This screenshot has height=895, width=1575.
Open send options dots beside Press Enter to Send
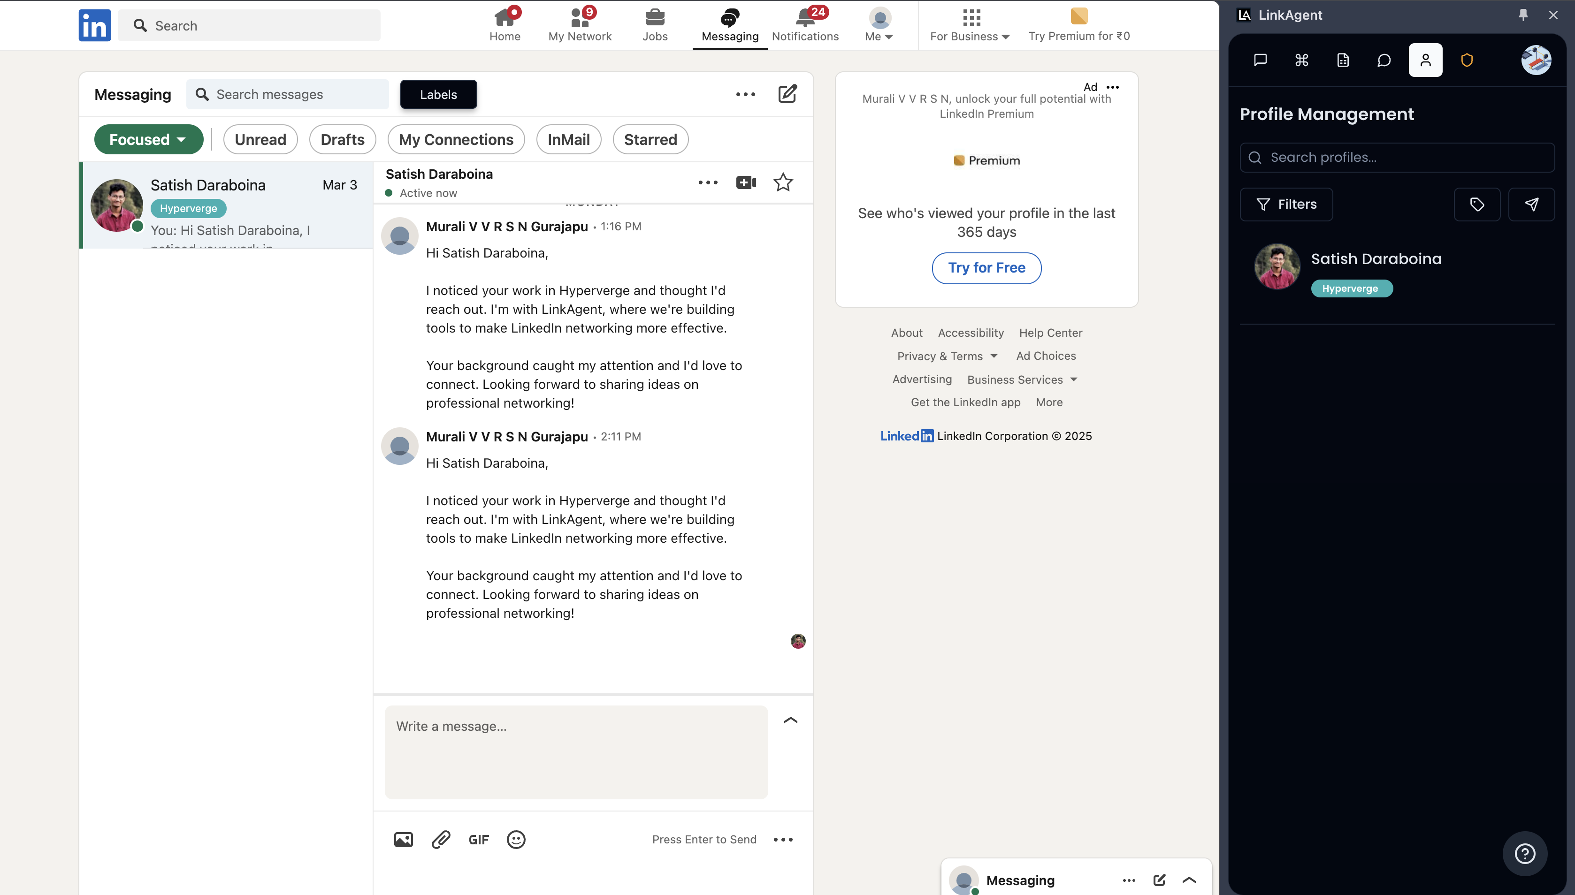pos(783,840)
